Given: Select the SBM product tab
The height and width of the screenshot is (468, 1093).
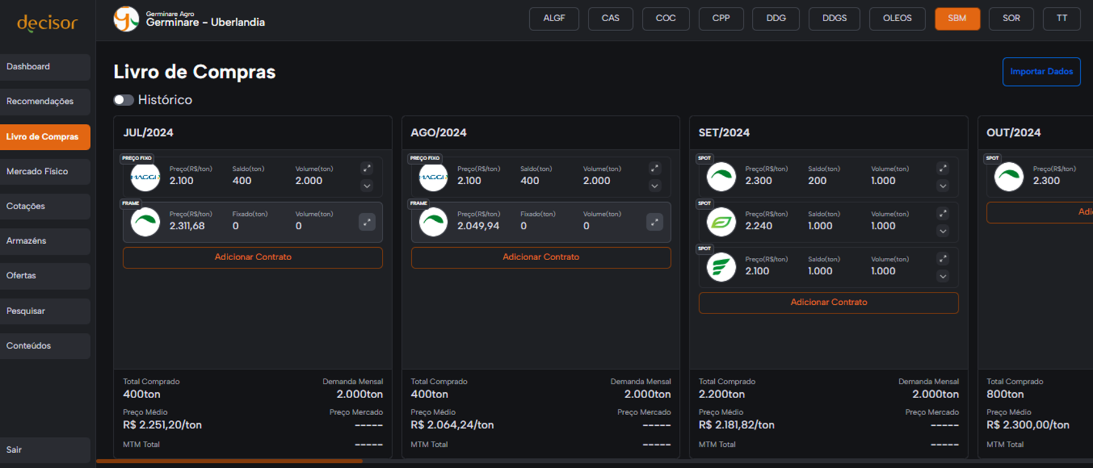Looking at the screenshot, I should 957,18.
